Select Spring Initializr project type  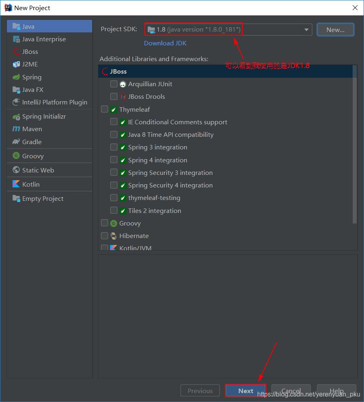tap(49, 117)
